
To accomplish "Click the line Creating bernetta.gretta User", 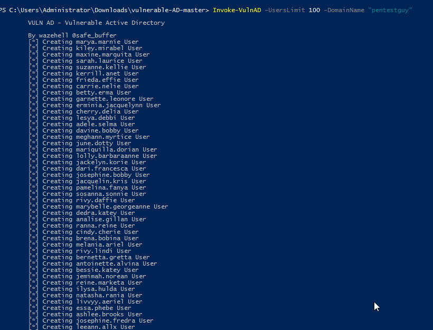I will (x=89, y=258).
